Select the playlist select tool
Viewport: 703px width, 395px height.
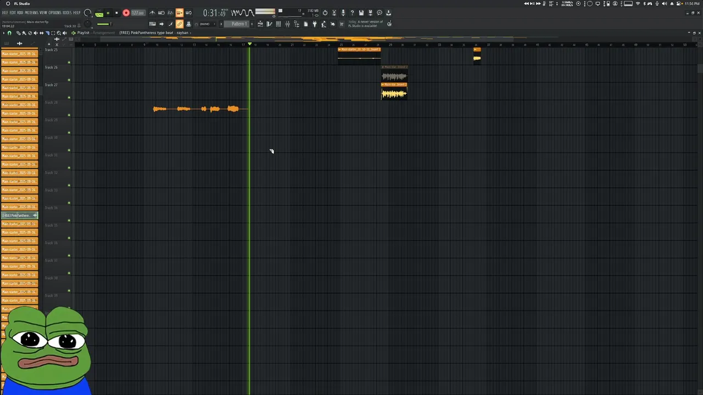[53, 33]
